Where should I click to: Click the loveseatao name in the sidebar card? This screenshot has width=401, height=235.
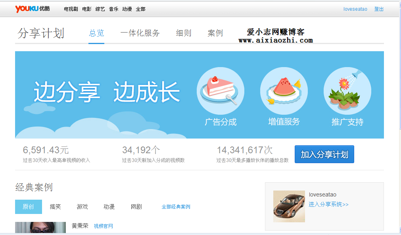[322, 195]
